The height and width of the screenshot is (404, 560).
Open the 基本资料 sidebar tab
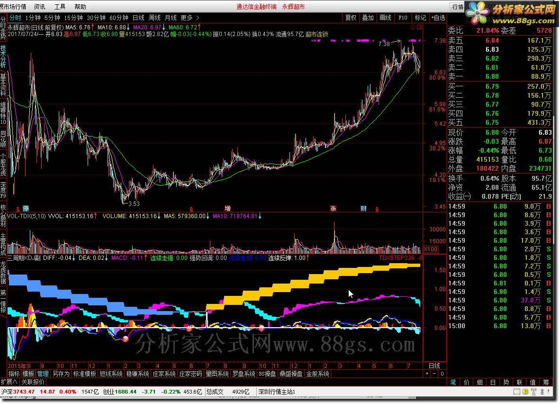pos(3,85)
